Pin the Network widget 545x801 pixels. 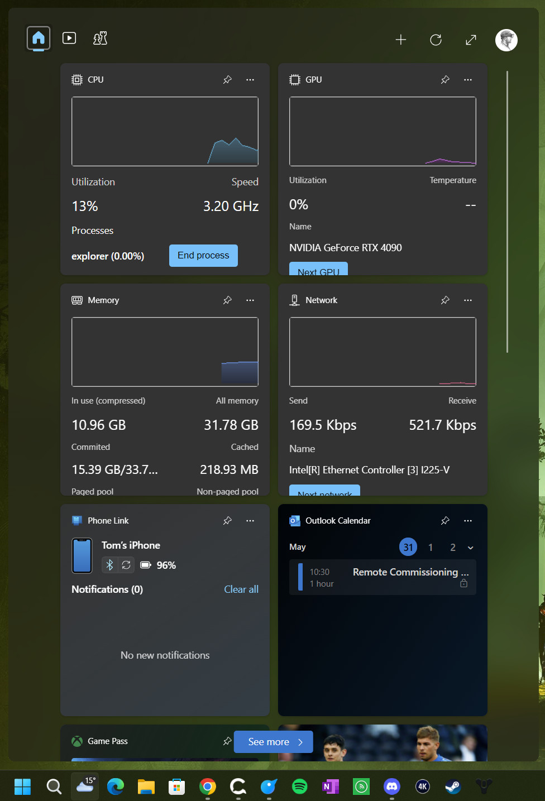pos(445,300)
